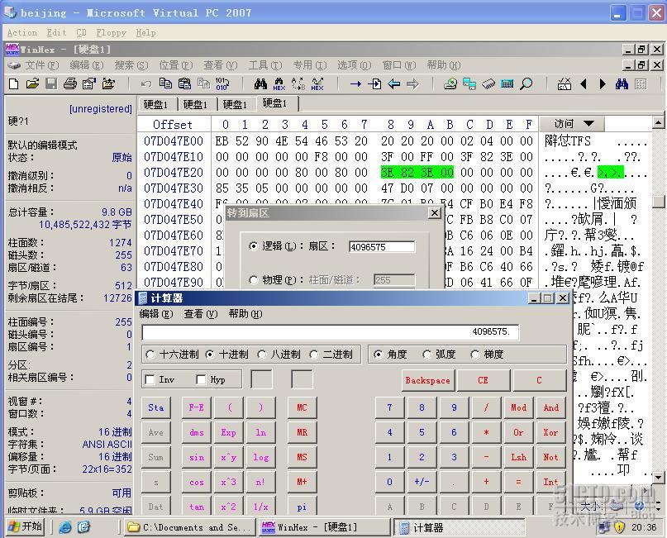
Task: Open WinHex 文件(F) menu
Action: [x=41, y=65]
